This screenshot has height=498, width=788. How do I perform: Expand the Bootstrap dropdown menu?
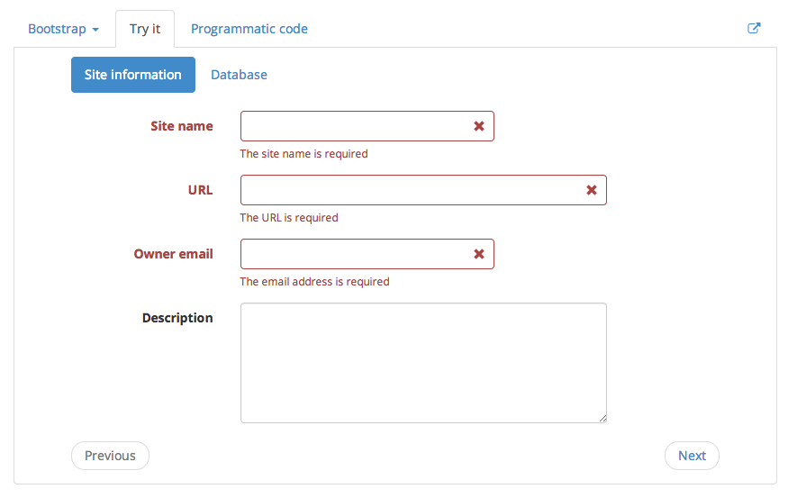coord(63,29)
